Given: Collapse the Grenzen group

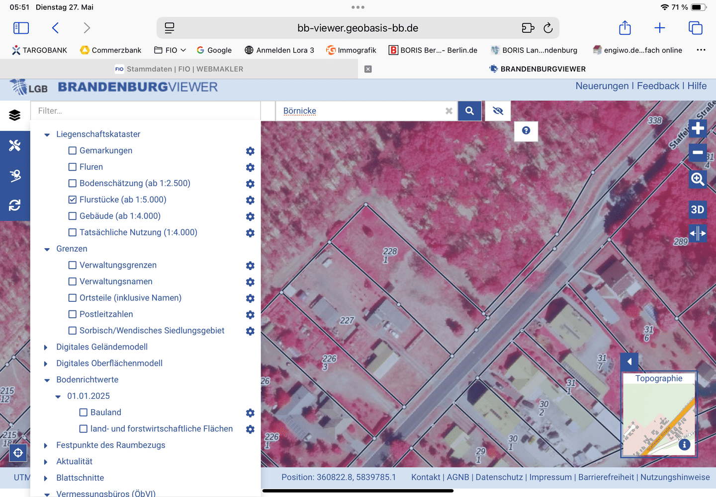Looking at the screenshot, I should pos(47,249).
